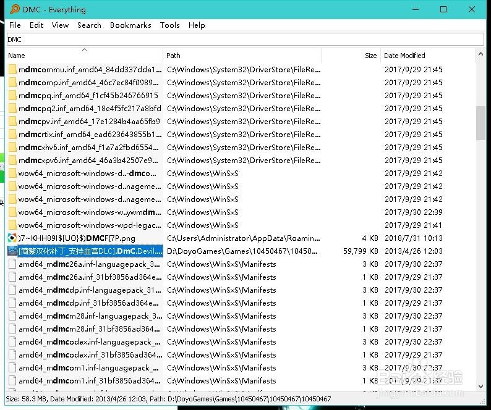Select the mdmcomp.inf_amd64_46c7ec84f0989 folder name
This screenshot has height=410, width=491.
pyautogui.click(x=88, y=82)
